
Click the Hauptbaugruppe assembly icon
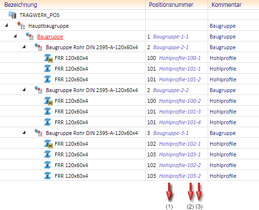click(21, 25)
